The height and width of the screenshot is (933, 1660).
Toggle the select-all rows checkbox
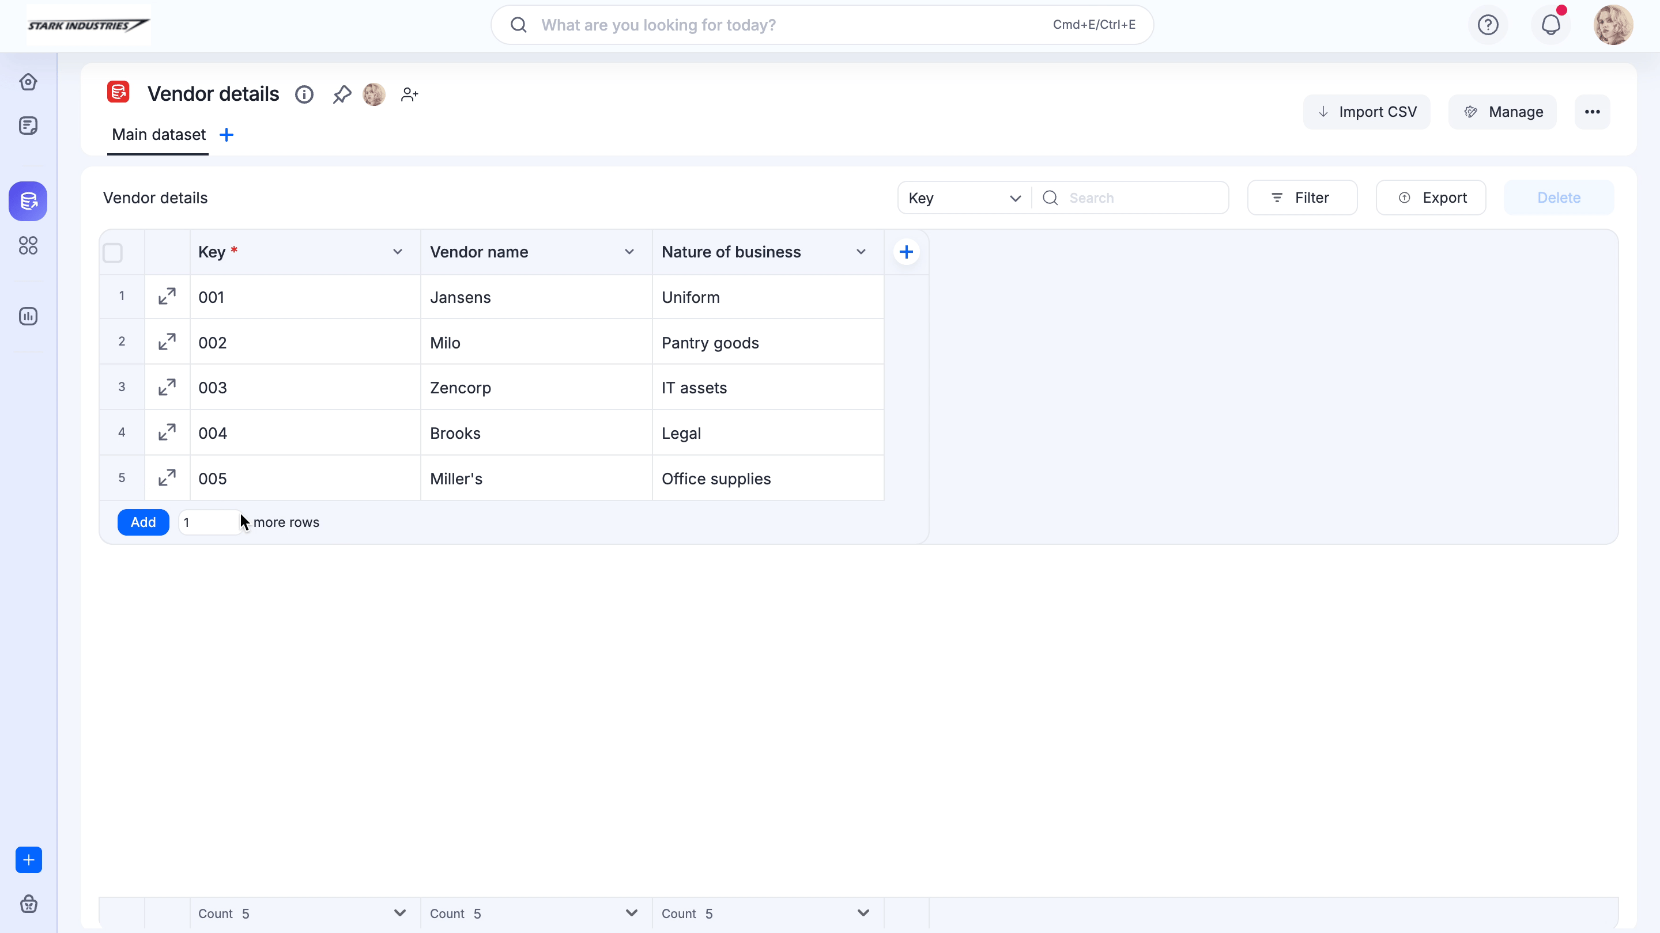(113, 253)
